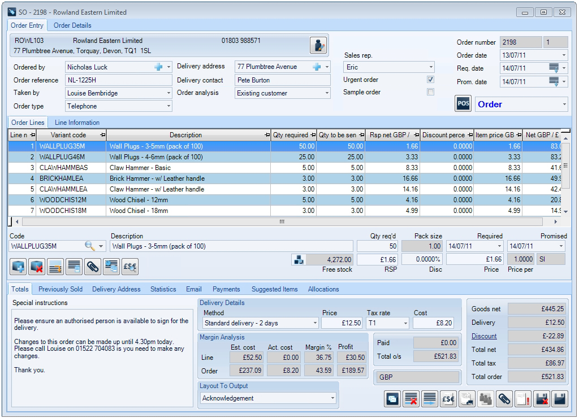Screen dimensions: 579x418
Task: Click the paperclip attachment icon at bottom right
Action: [x=504, y=399]
